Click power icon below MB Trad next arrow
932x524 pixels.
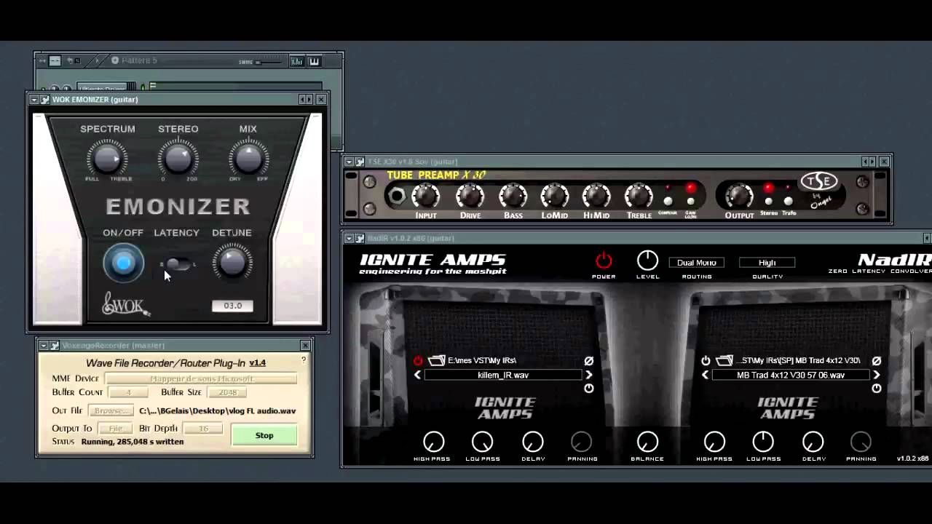coord(876,389)
